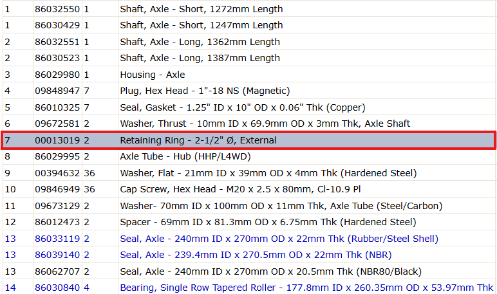The image size is (497, 294).
Task: Select the copper Seal, Gasket row
Action: 248,107
